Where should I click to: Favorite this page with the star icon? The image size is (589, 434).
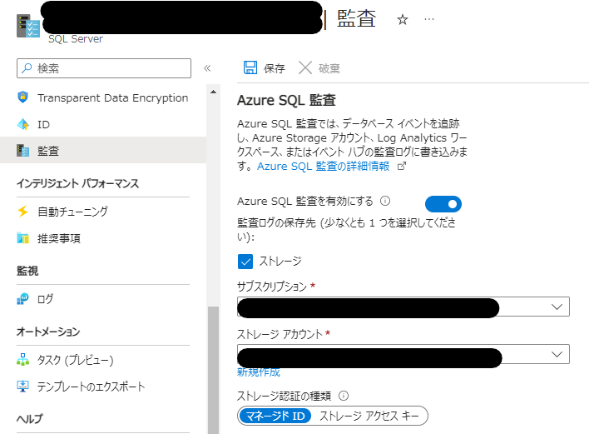(403, 19)
